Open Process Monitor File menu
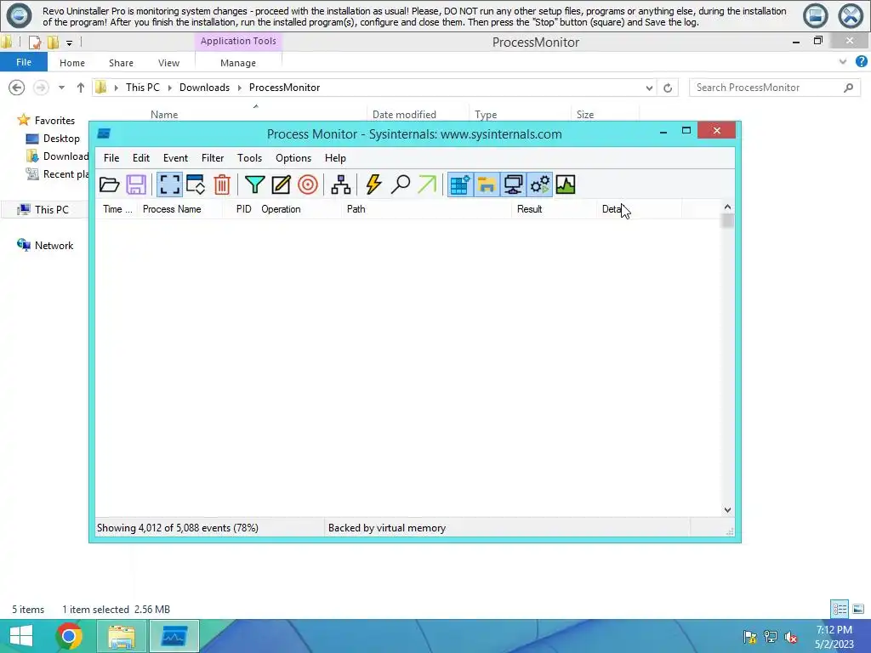Screen dimensions: 871x653 (x=111, y=158)
